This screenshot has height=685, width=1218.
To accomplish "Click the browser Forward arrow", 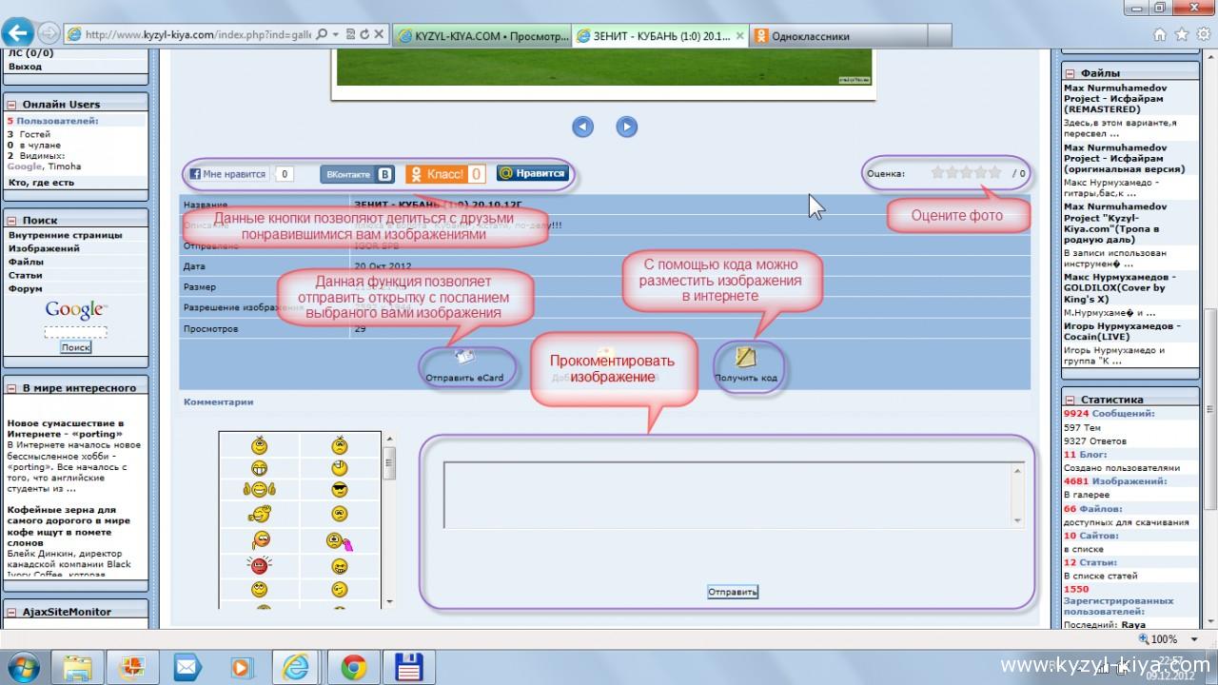I will click(48, 33).
